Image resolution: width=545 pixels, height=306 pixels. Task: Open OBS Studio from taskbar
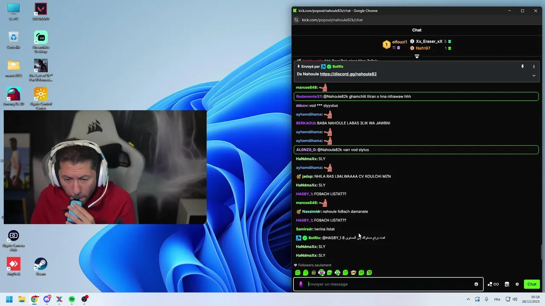[x=84, y=299]
